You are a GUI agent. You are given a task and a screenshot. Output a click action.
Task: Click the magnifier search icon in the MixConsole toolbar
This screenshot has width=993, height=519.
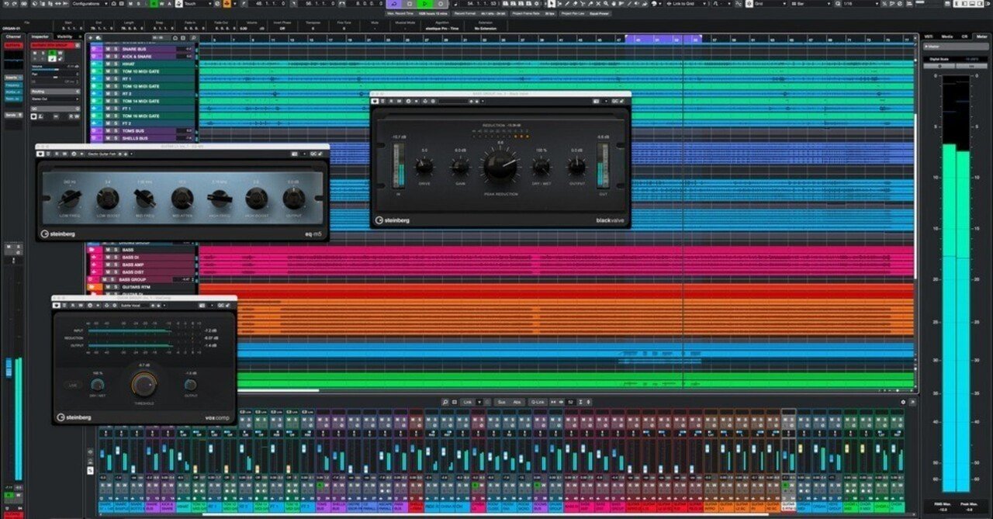tap(445, 400)
